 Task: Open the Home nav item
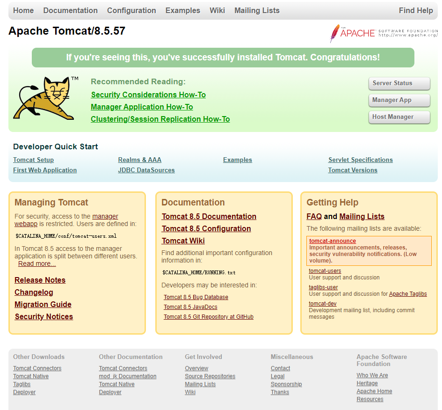(x=23, y=10)
